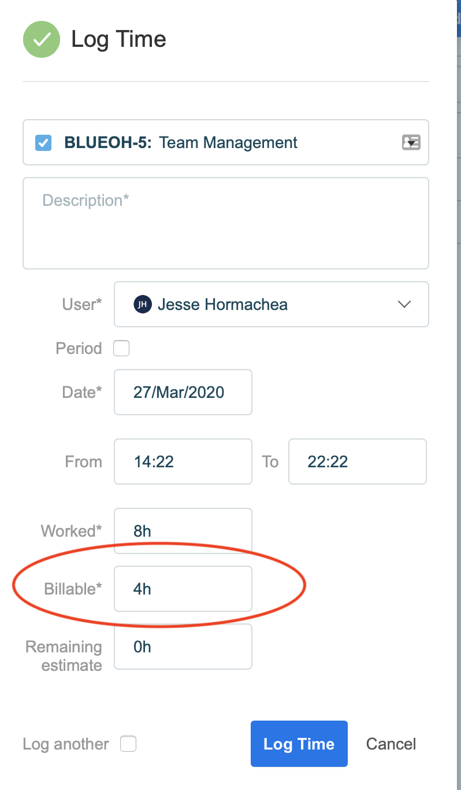The height and width of the screenshot is (790, 461).
Task: Click the To time field 22:22
Action: (357, 462)
